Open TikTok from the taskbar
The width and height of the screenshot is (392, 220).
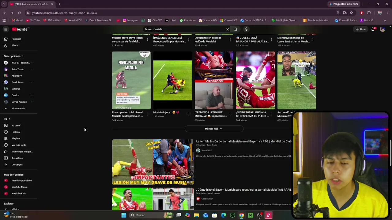pyautogui.click(x=268, y=215)
